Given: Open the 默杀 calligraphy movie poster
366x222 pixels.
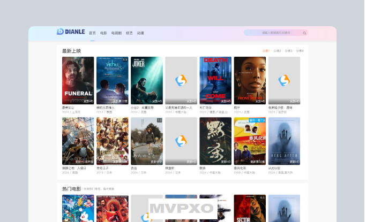Looking at the screenshot, I should [x=215, y=141].
